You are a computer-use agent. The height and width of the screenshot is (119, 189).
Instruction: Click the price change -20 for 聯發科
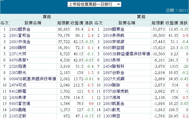[185, 67]
